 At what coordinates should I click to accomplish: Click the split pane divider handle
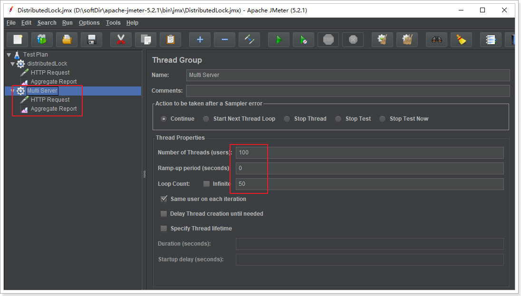(145, 174)
